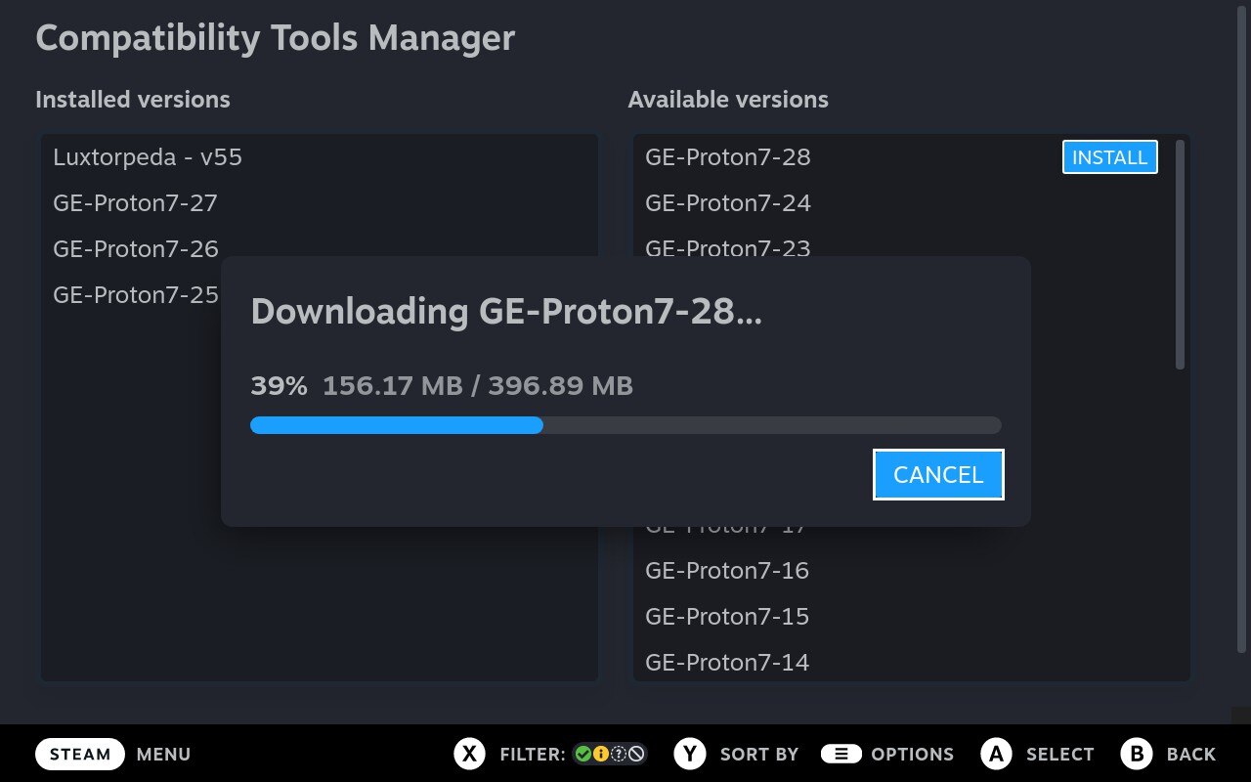Click the Compatibility Tools Manager title

coord(275,38)
